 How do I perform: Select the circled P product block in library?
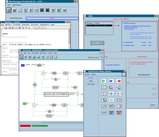click(111, 94)
